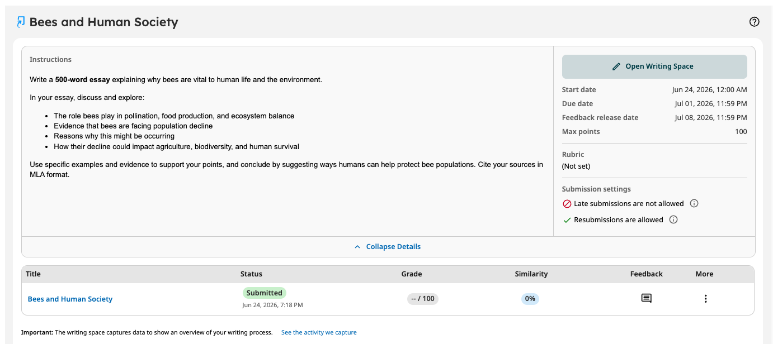Click Late submissions are not allowed text
The image size is (773, 344).
(x=629, y=204)
